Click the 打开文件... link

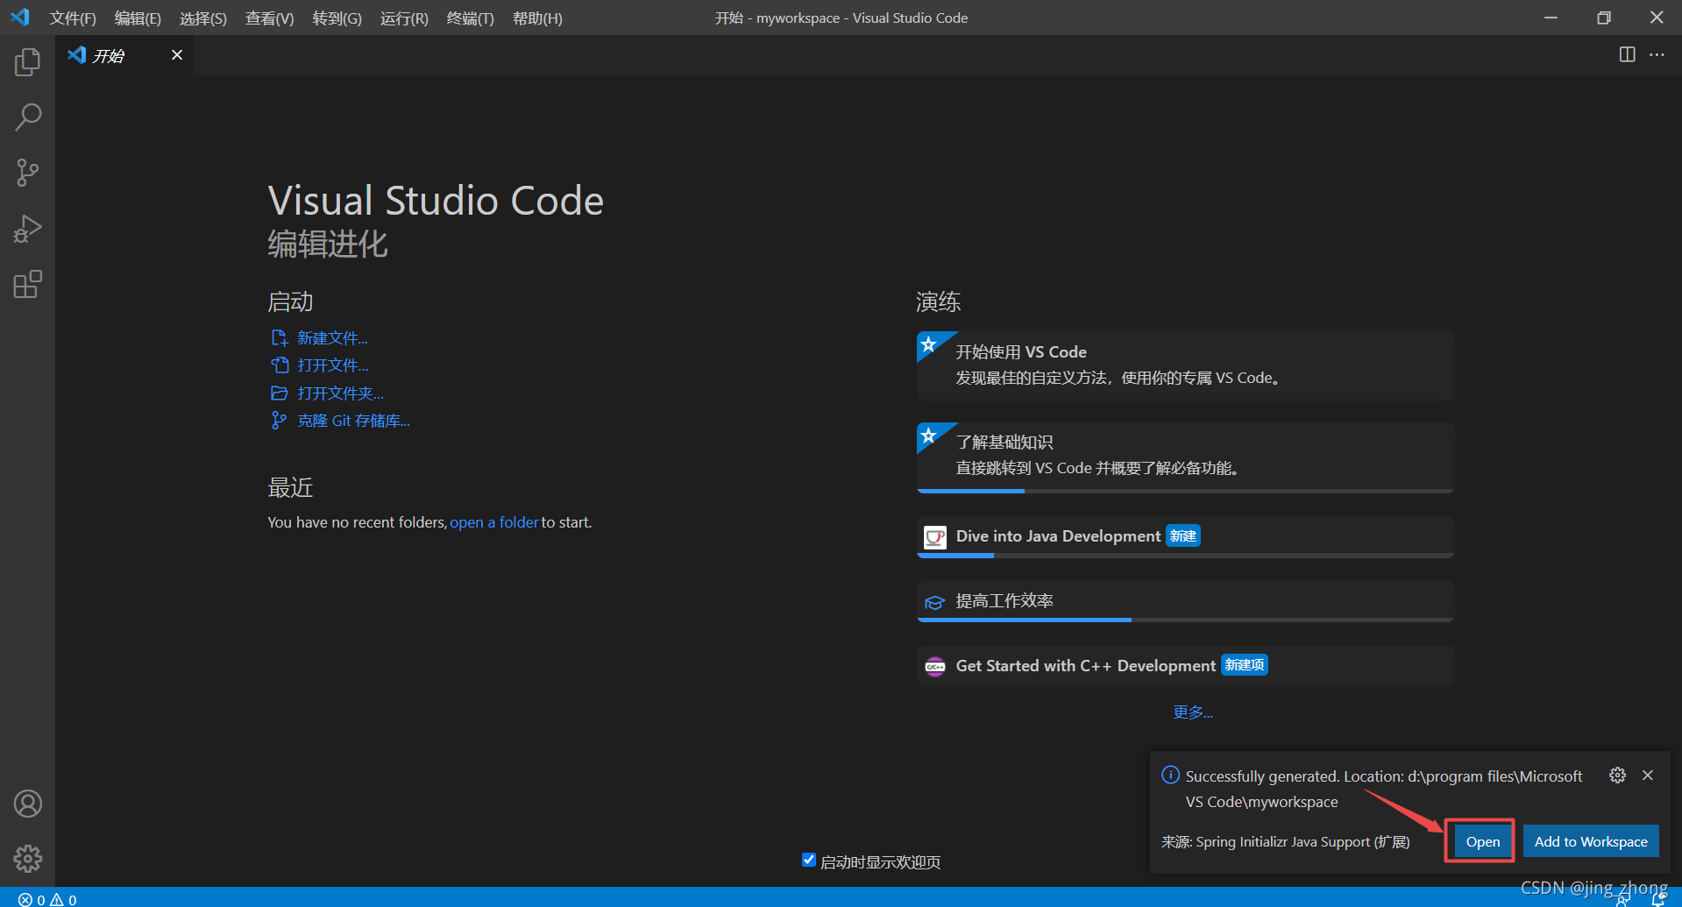pyautogui.click(x=332, y=365)
